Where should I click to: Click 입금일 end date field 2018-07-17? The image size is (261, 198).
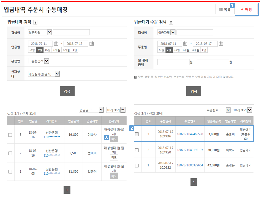[x=76, y=44]
